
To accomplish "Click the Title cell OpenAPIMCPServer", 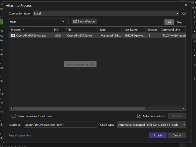I will click(80, 36).
